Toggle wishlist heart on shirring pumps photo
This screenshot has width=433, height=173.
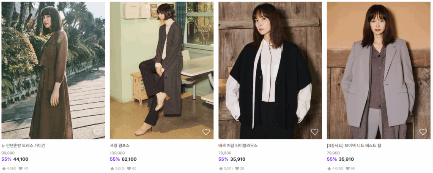pyautogui.click(x=206, y=132)
